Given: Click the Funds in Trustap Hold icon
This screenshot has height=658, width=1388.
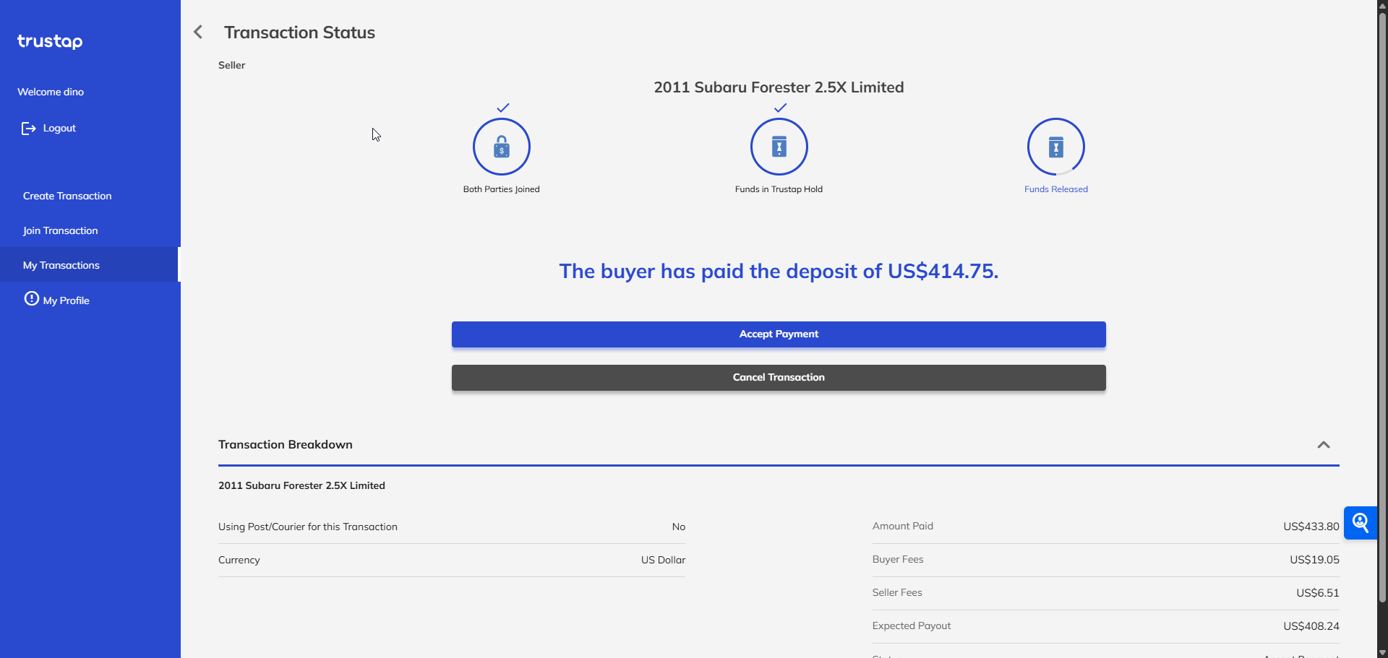Looking at the screenshot, I should coord(779,147).
